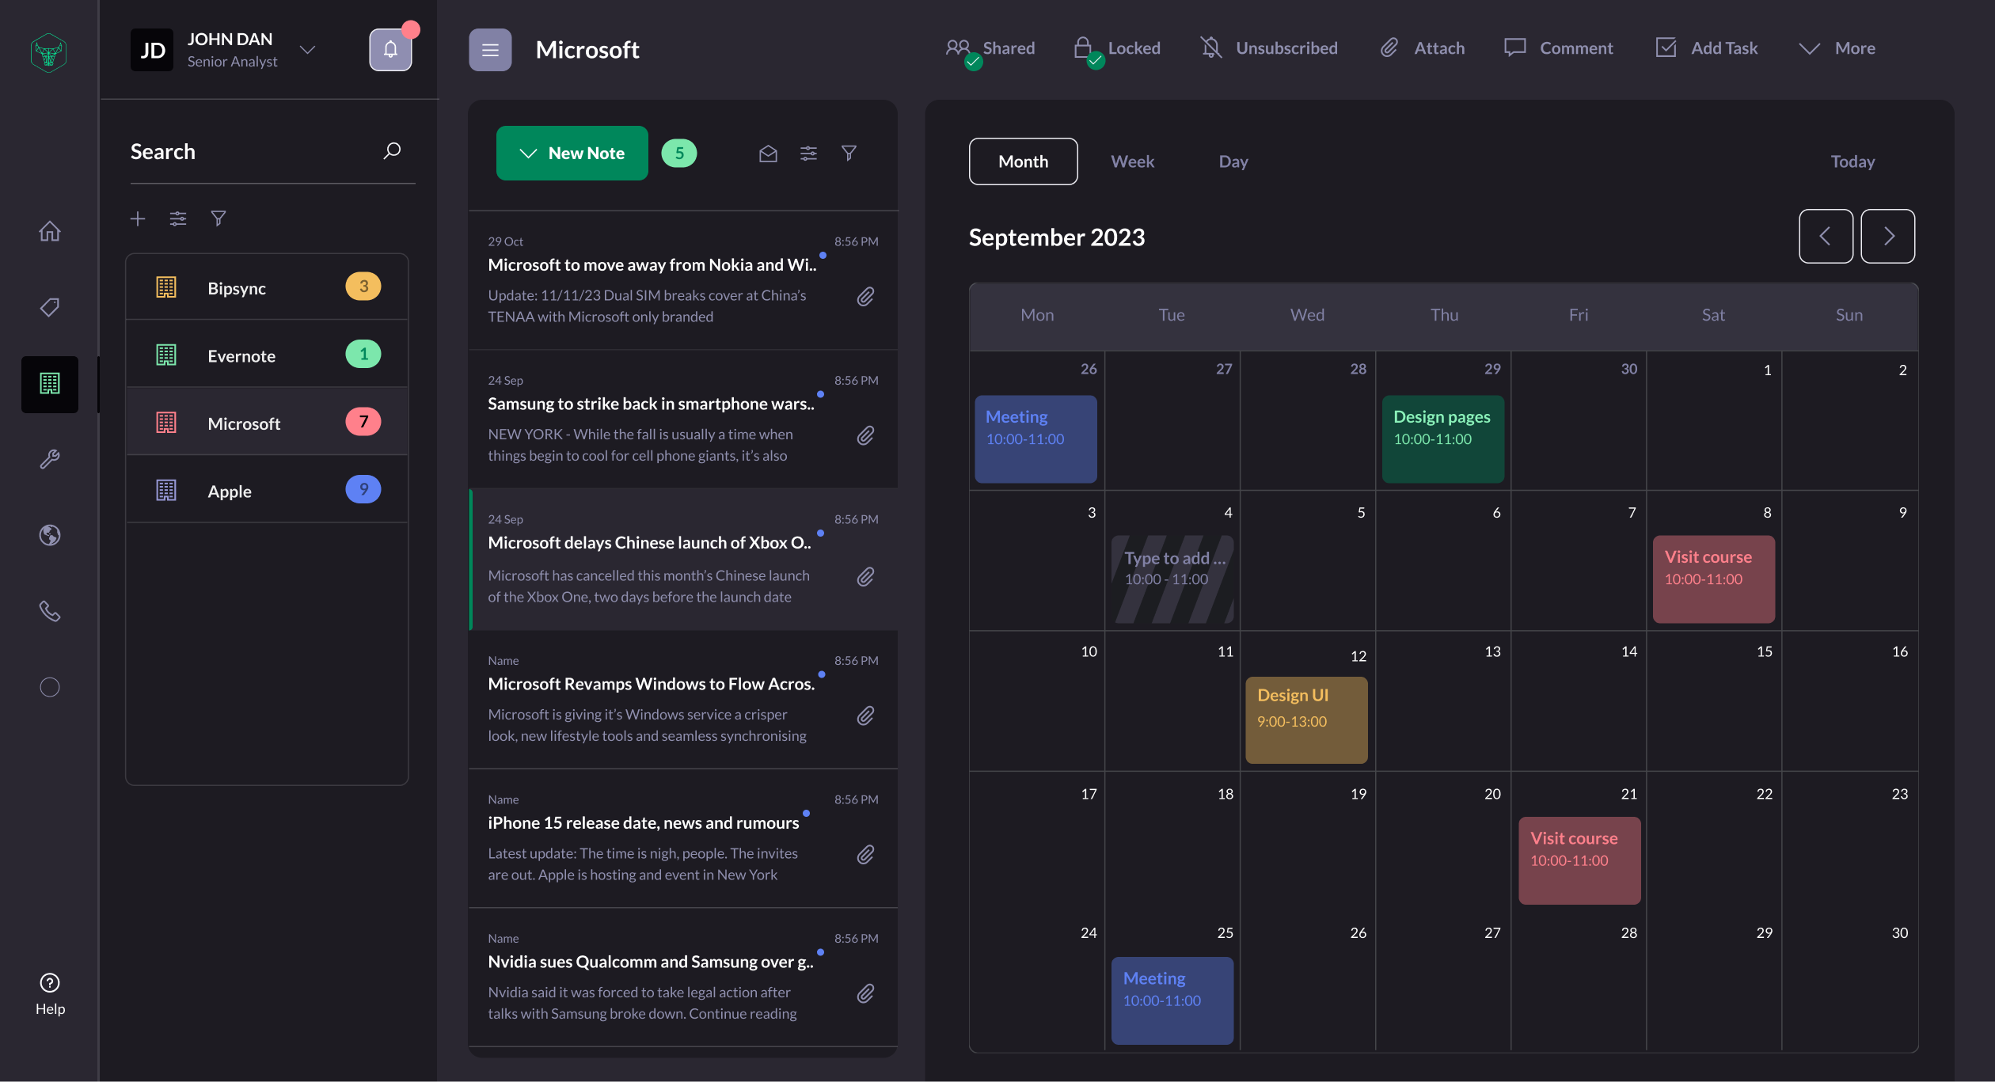The width and height of the screenshot is (1995, 1082).
Task: Open the Home icon in left sidebar
Action: tap(50, 231)
